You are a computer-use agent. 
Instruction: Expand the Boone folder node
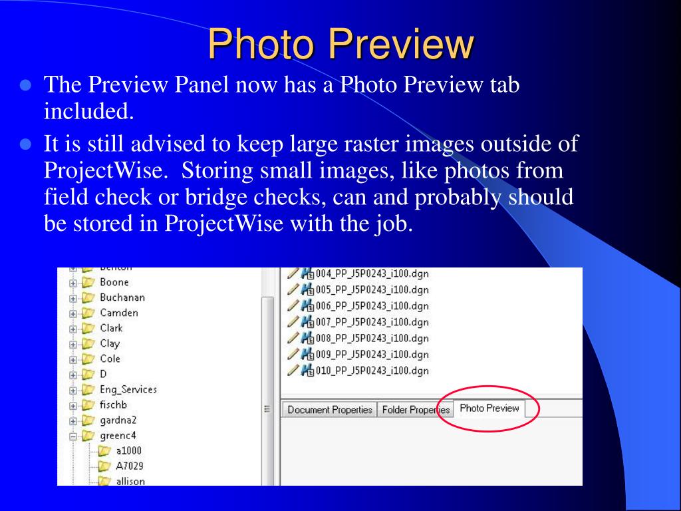pos(73,283)
